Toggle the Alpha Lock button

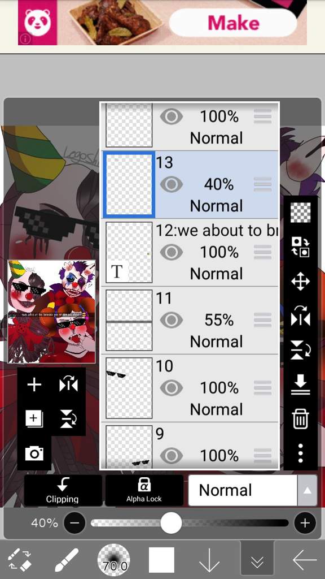pyautogui.click(x=144, y=490)
